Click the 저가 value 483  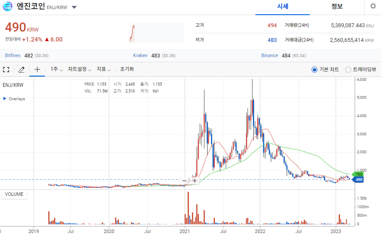pyautogui.click(x=272, y=40)
